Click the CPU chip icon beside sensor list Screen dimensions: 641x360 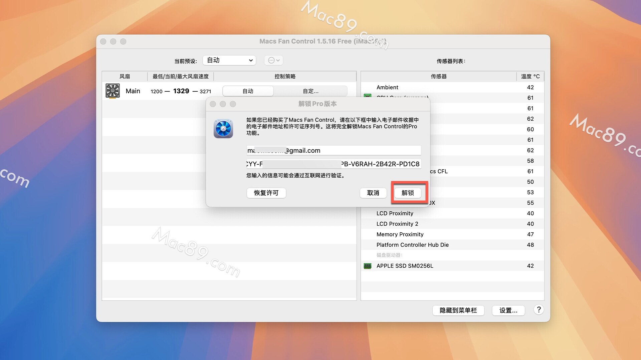[368, 96]
